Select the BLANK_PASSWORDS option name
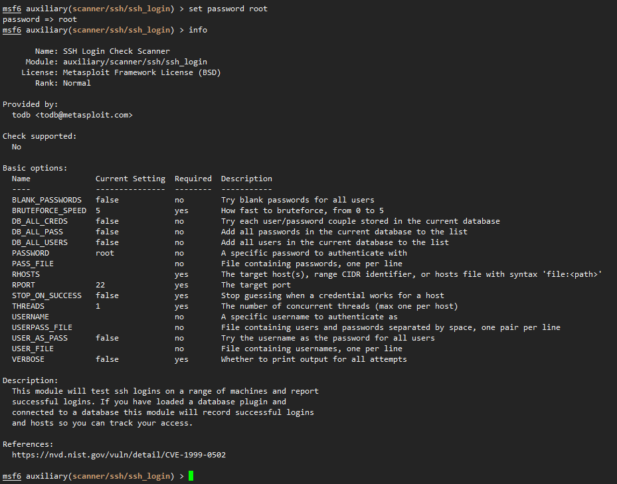The width and height of the screenshot is (617, 484). (x=46, y=200)
